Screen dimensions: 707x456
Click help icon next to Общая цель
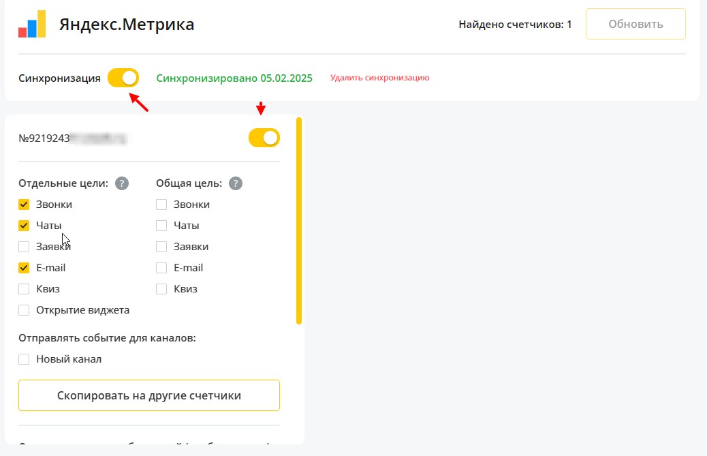point(236,183)
